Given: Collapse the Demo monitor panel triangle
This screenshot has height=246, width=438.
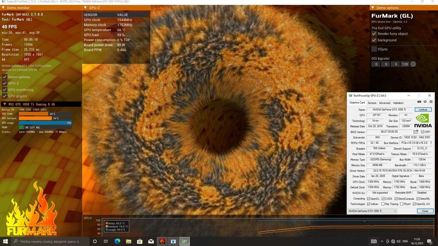Looking at the screenshot, I should tap(4, 8).
